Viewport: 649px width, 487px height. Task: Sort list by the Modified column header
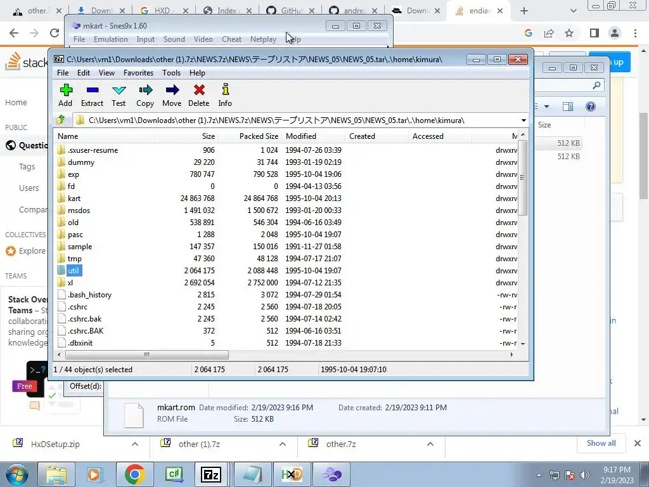313,136
